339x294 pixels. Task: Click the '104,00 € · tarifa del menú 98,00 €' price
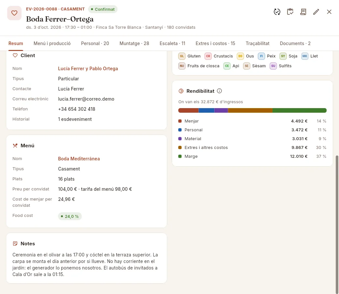[x=95, y=189]
